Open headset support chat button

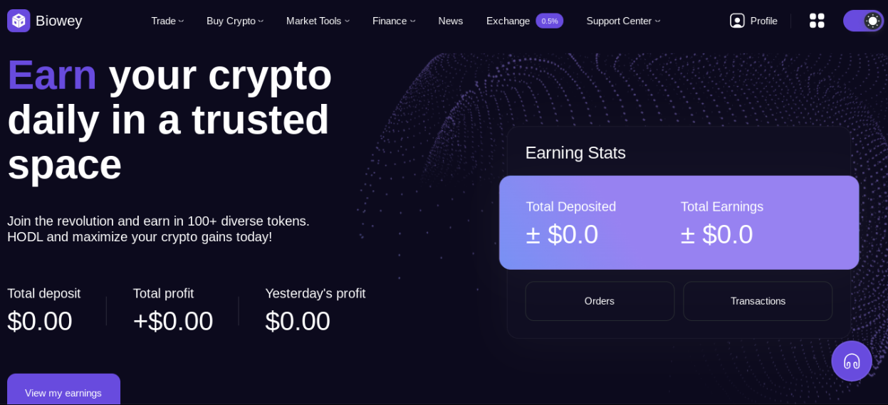[x=851, y=361]
